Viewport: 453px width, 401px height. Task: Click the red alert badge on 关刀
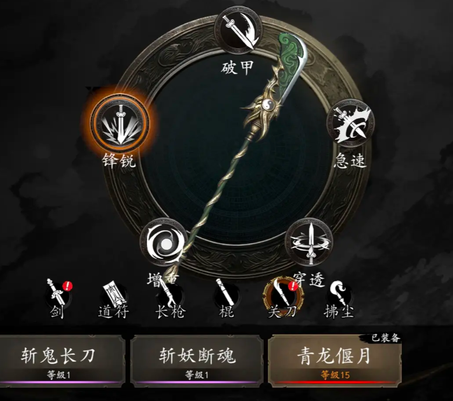292,286
